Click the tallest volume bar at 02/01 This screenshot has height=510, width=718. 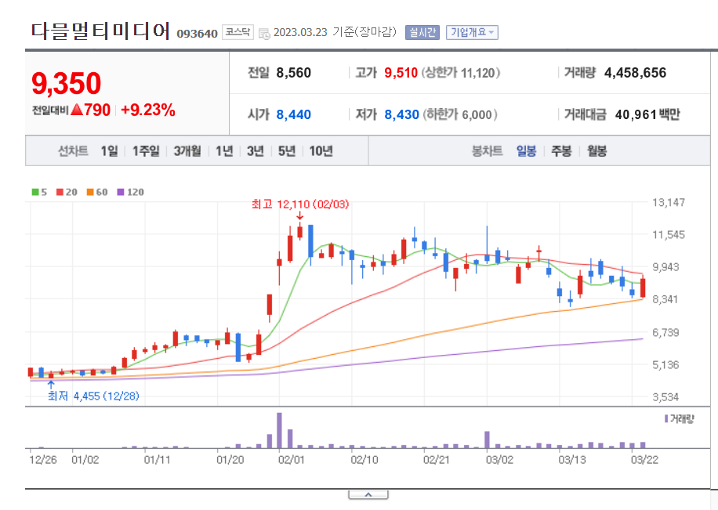279,430
